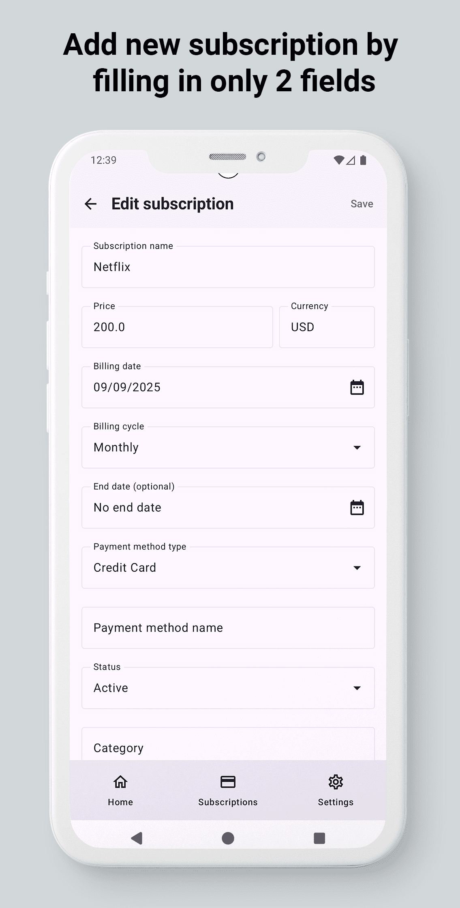Expand the Billing cycle dropdown arrow
Image resolution: width=460 pixels, height=908 pixels.
pyautogui.click(x=357, y=448)
